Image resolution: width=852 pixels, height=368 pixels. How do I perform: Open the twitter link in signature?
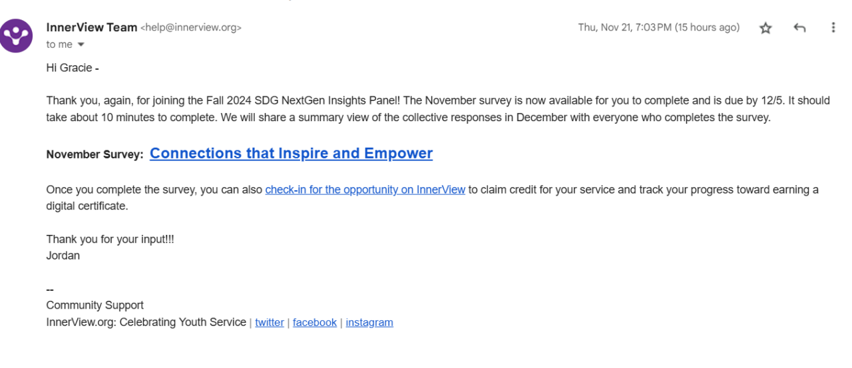pos(270,323)
